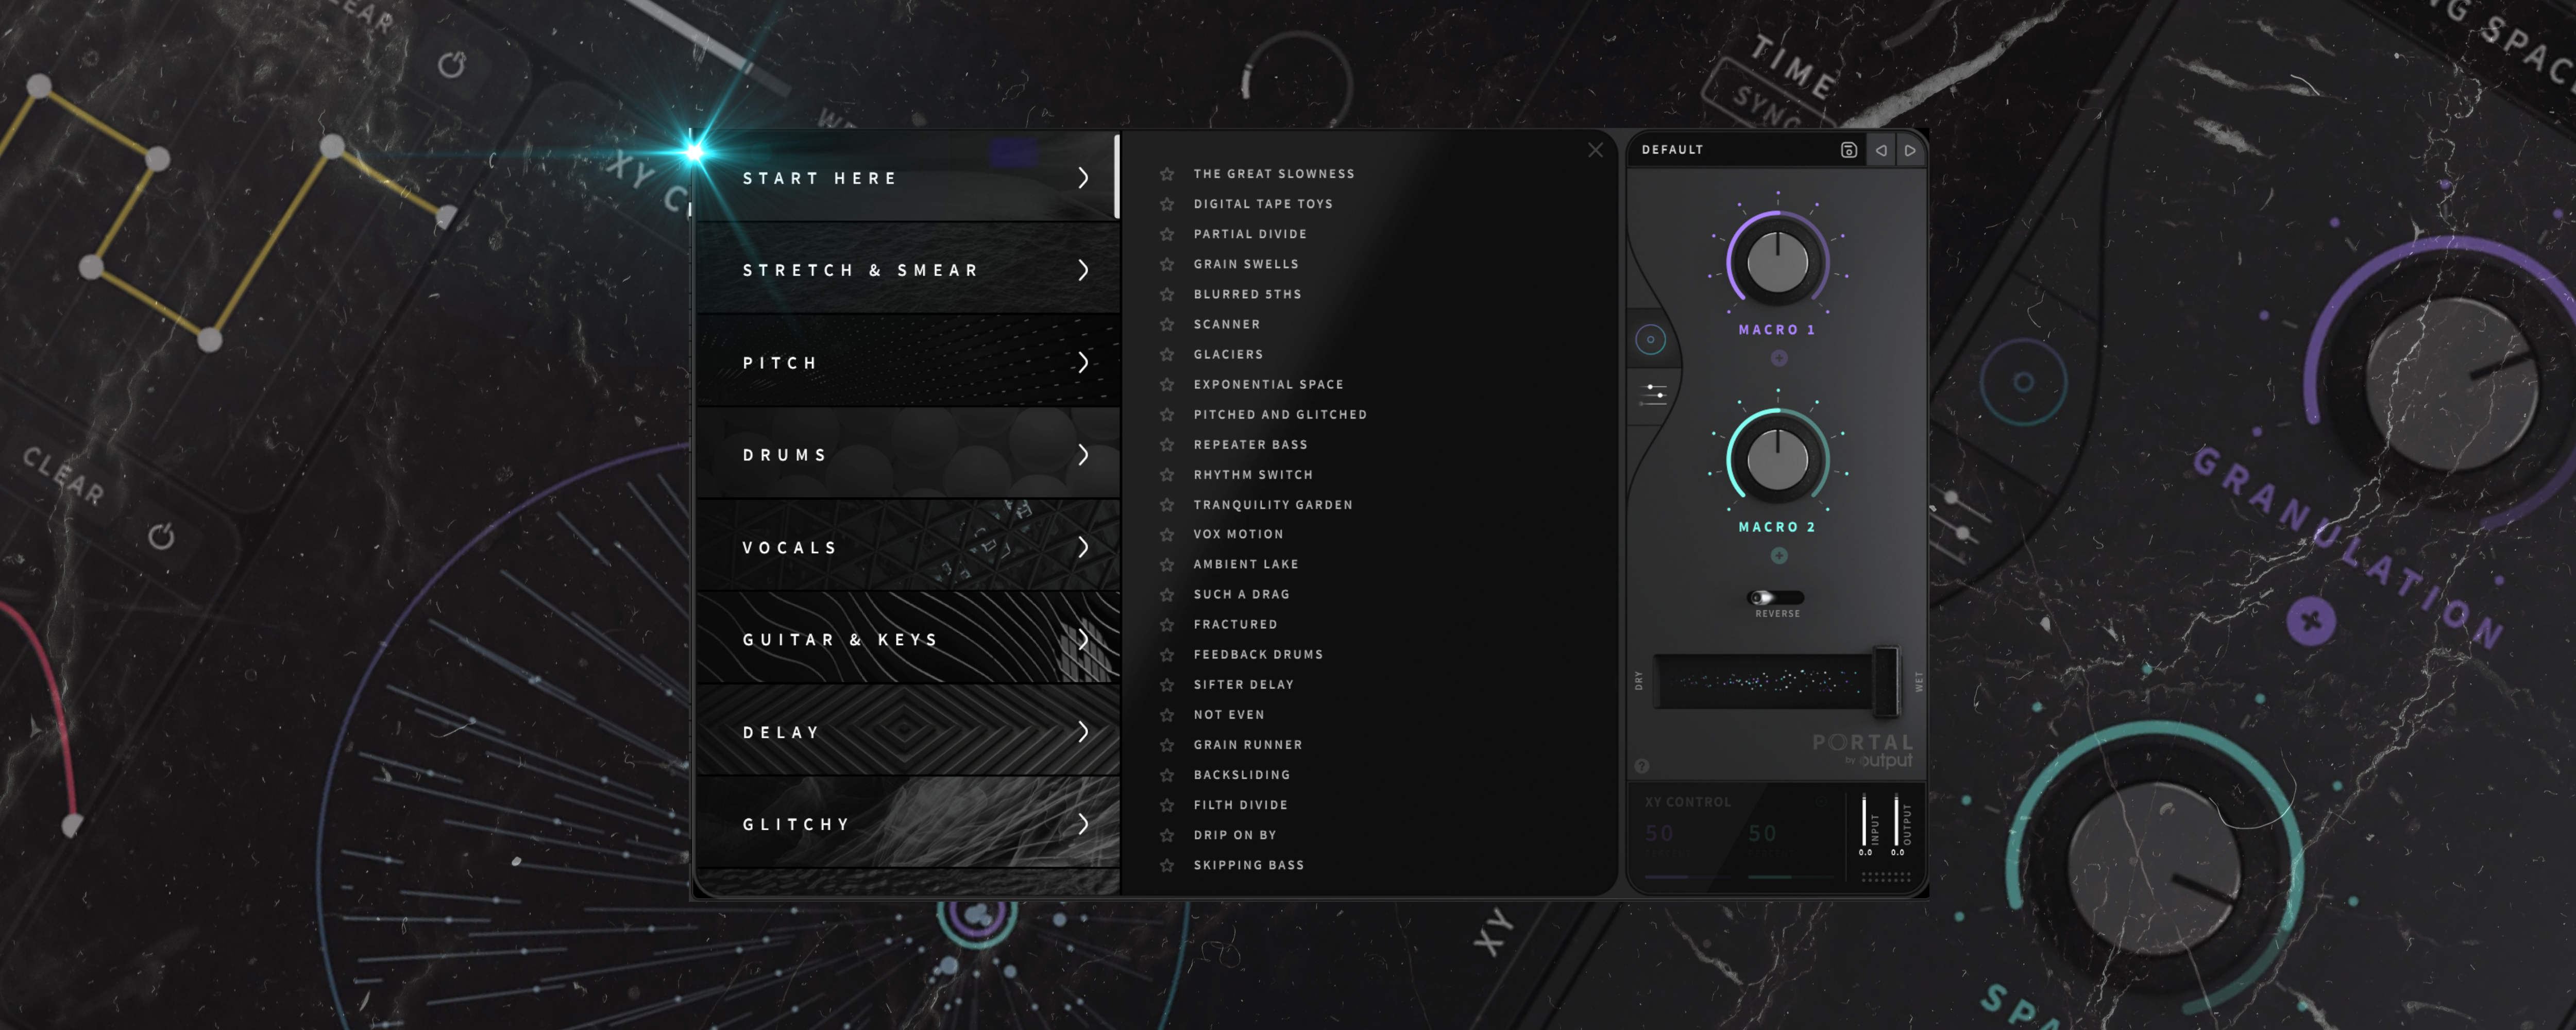Expand the Glitchy category chevron
Image resolution: width=2576 pixels, height=1030 pixels.
(1083, 824)
